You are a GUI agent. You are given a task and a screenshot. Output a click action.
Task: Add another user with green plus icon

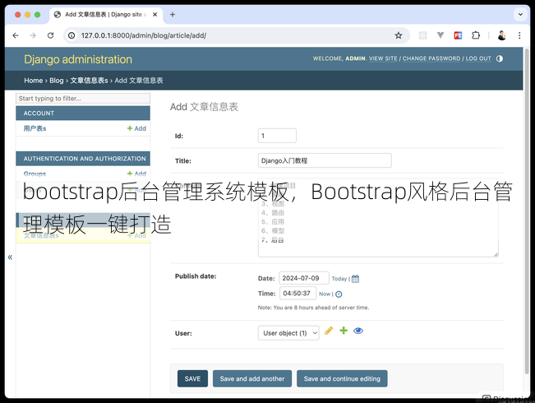pos(344,331)
